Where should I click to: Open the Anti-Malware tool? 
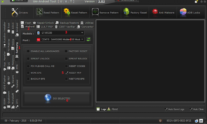point(163,13)
